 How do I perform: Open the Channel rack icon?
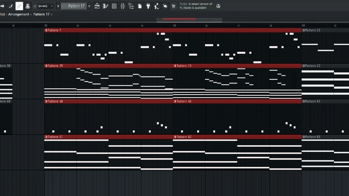(x=114, y=6)
